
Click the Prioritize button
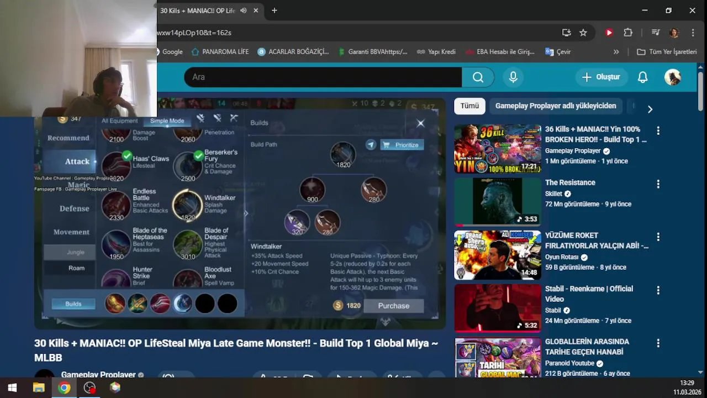coord(402,145)
